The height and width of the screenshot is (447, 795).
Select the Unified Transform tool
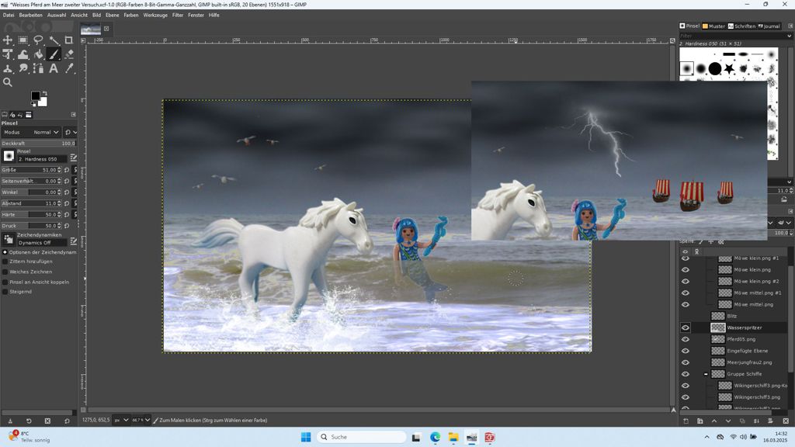point(8,54)
